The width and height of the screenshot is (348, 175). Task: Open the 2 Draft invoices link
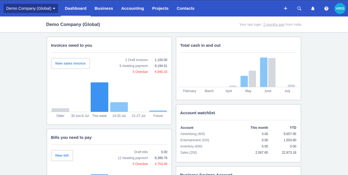click(x=137, y=60)
